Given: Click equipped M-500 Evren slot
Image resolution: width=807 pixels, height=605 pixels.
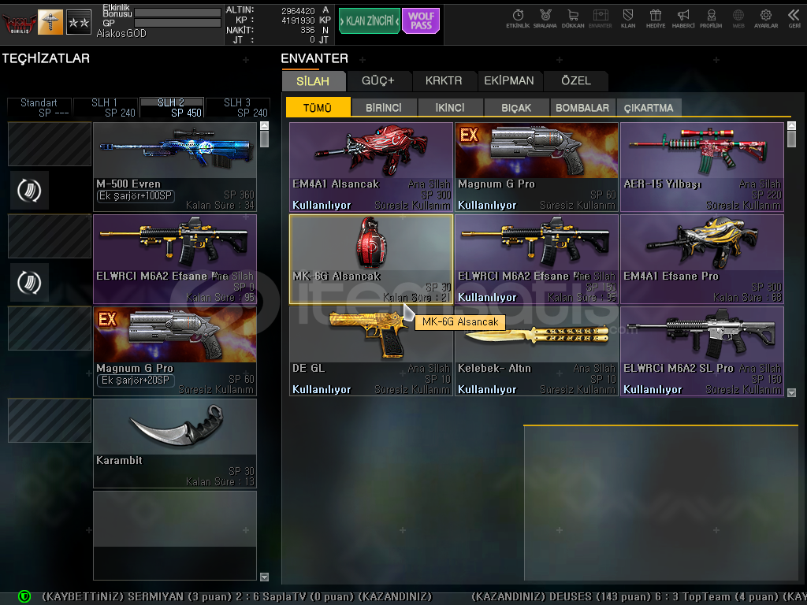Looking at the screenshot, I should tap(175, 167).
